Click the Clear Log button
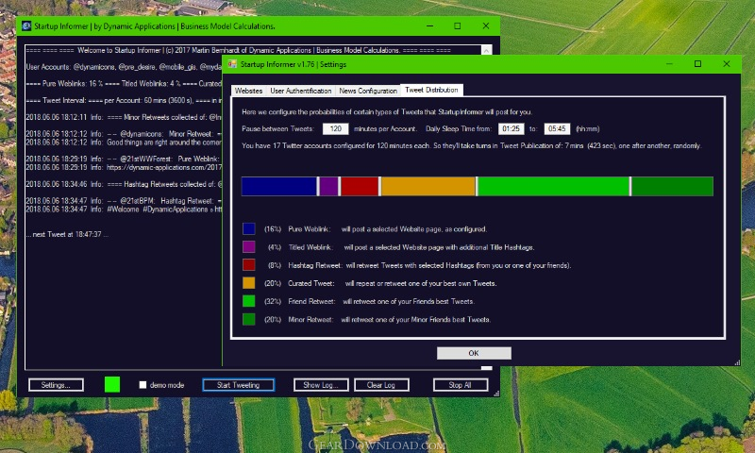The image size is (755, 453). pos(381,385)
